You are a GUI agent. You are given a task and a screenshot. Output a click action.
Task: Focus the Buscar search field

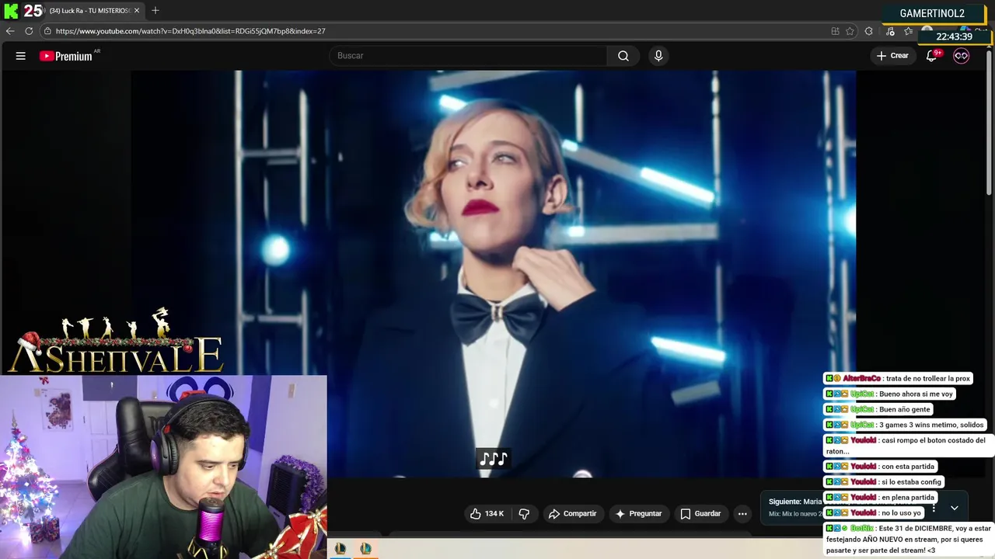(x=468, y=56)
